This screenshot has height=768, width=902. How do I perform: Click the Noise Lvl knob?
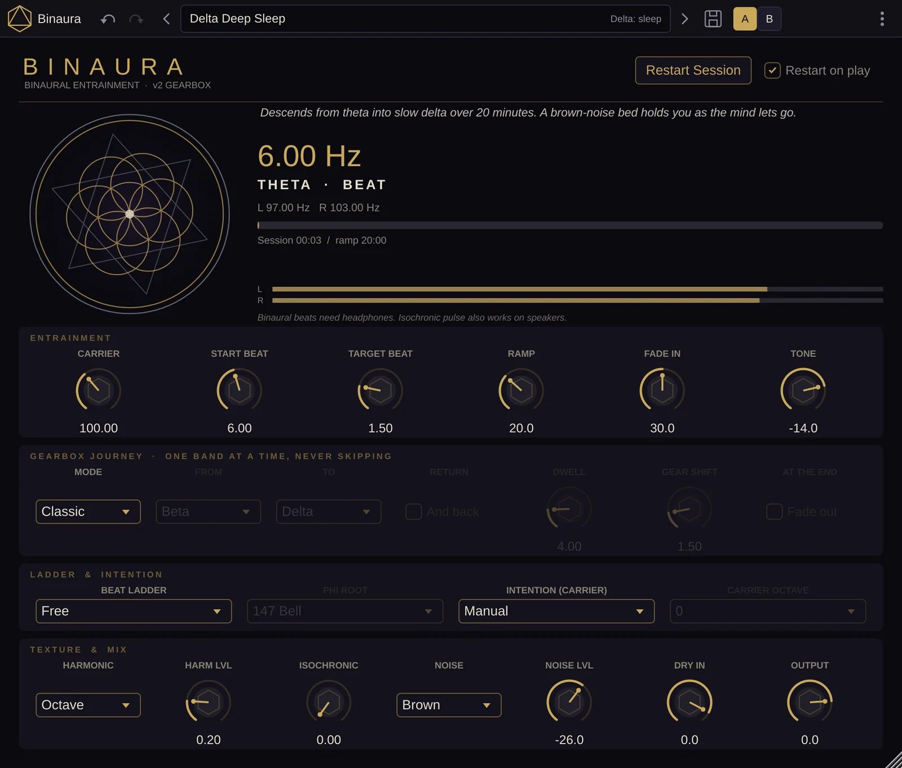click(x=569, y=702)
